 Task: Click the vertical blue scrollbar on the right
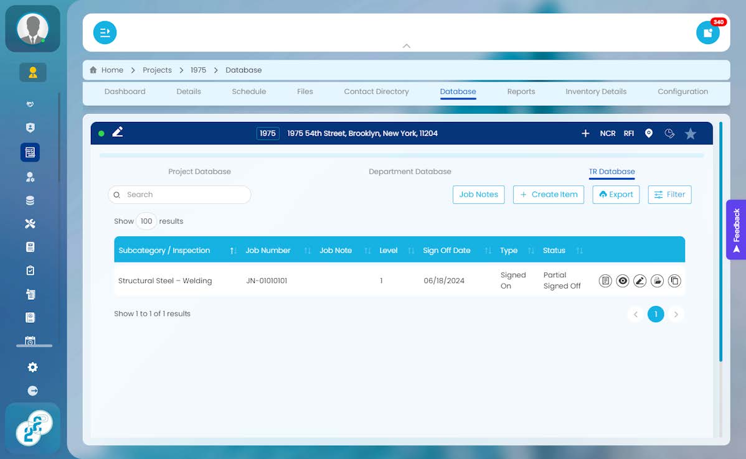pos(721,241)
